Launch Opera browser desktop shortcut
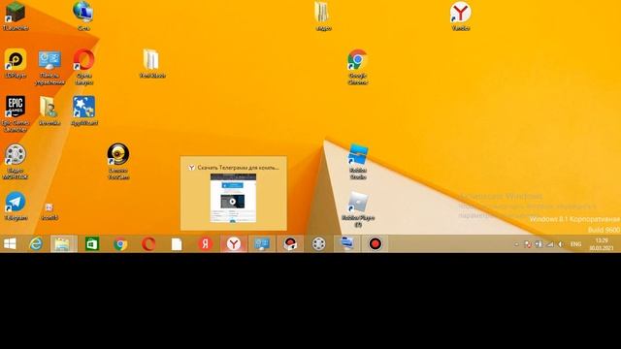Image resolution: width=621 pixels, height=349 pixels. tap(84, 67)
